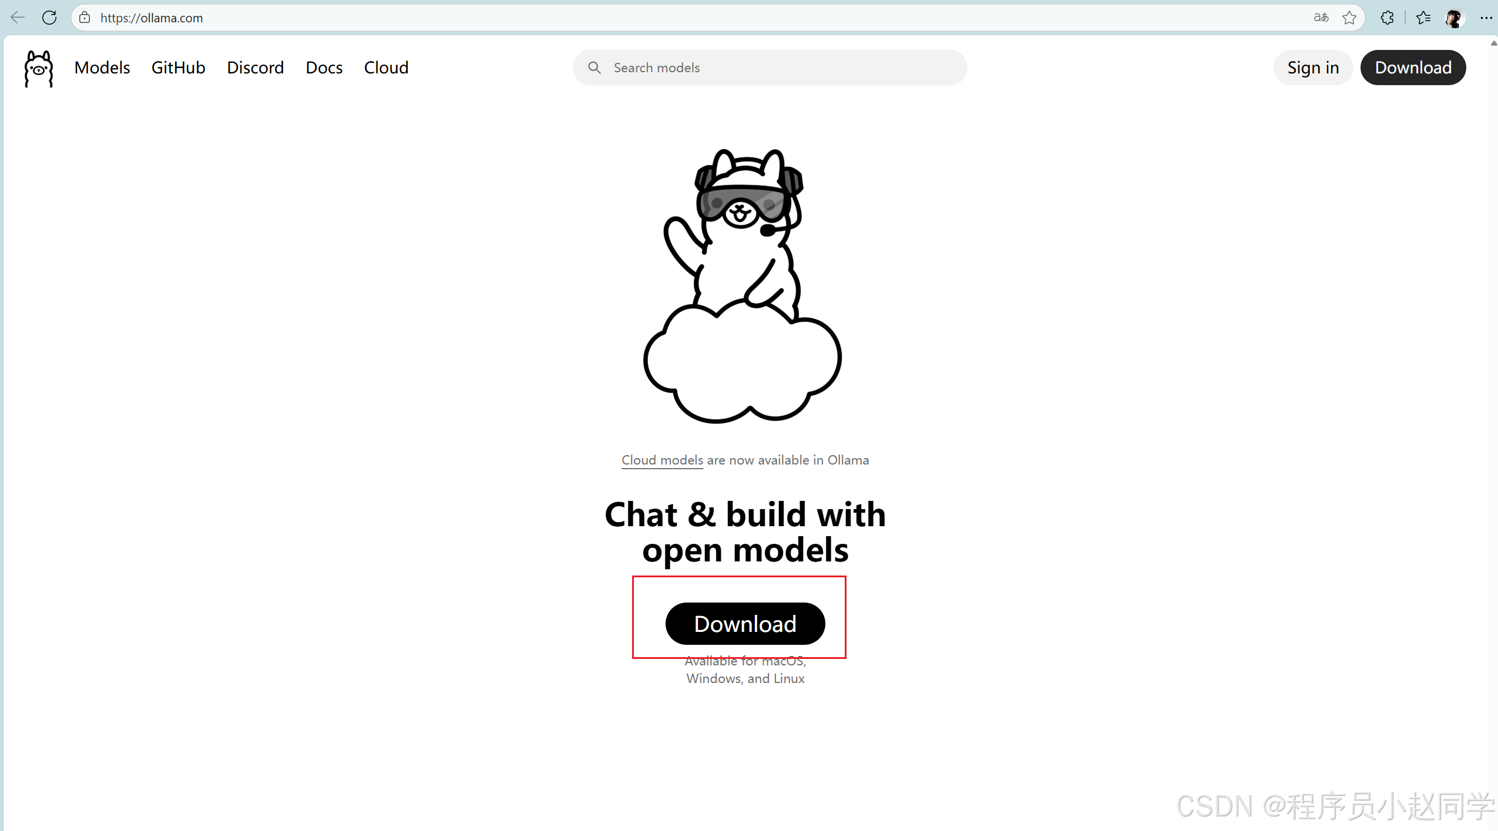Click the site info lock icon
Image resolution: width=1498 pixels, height=831 pixels.
coord(85,18)
